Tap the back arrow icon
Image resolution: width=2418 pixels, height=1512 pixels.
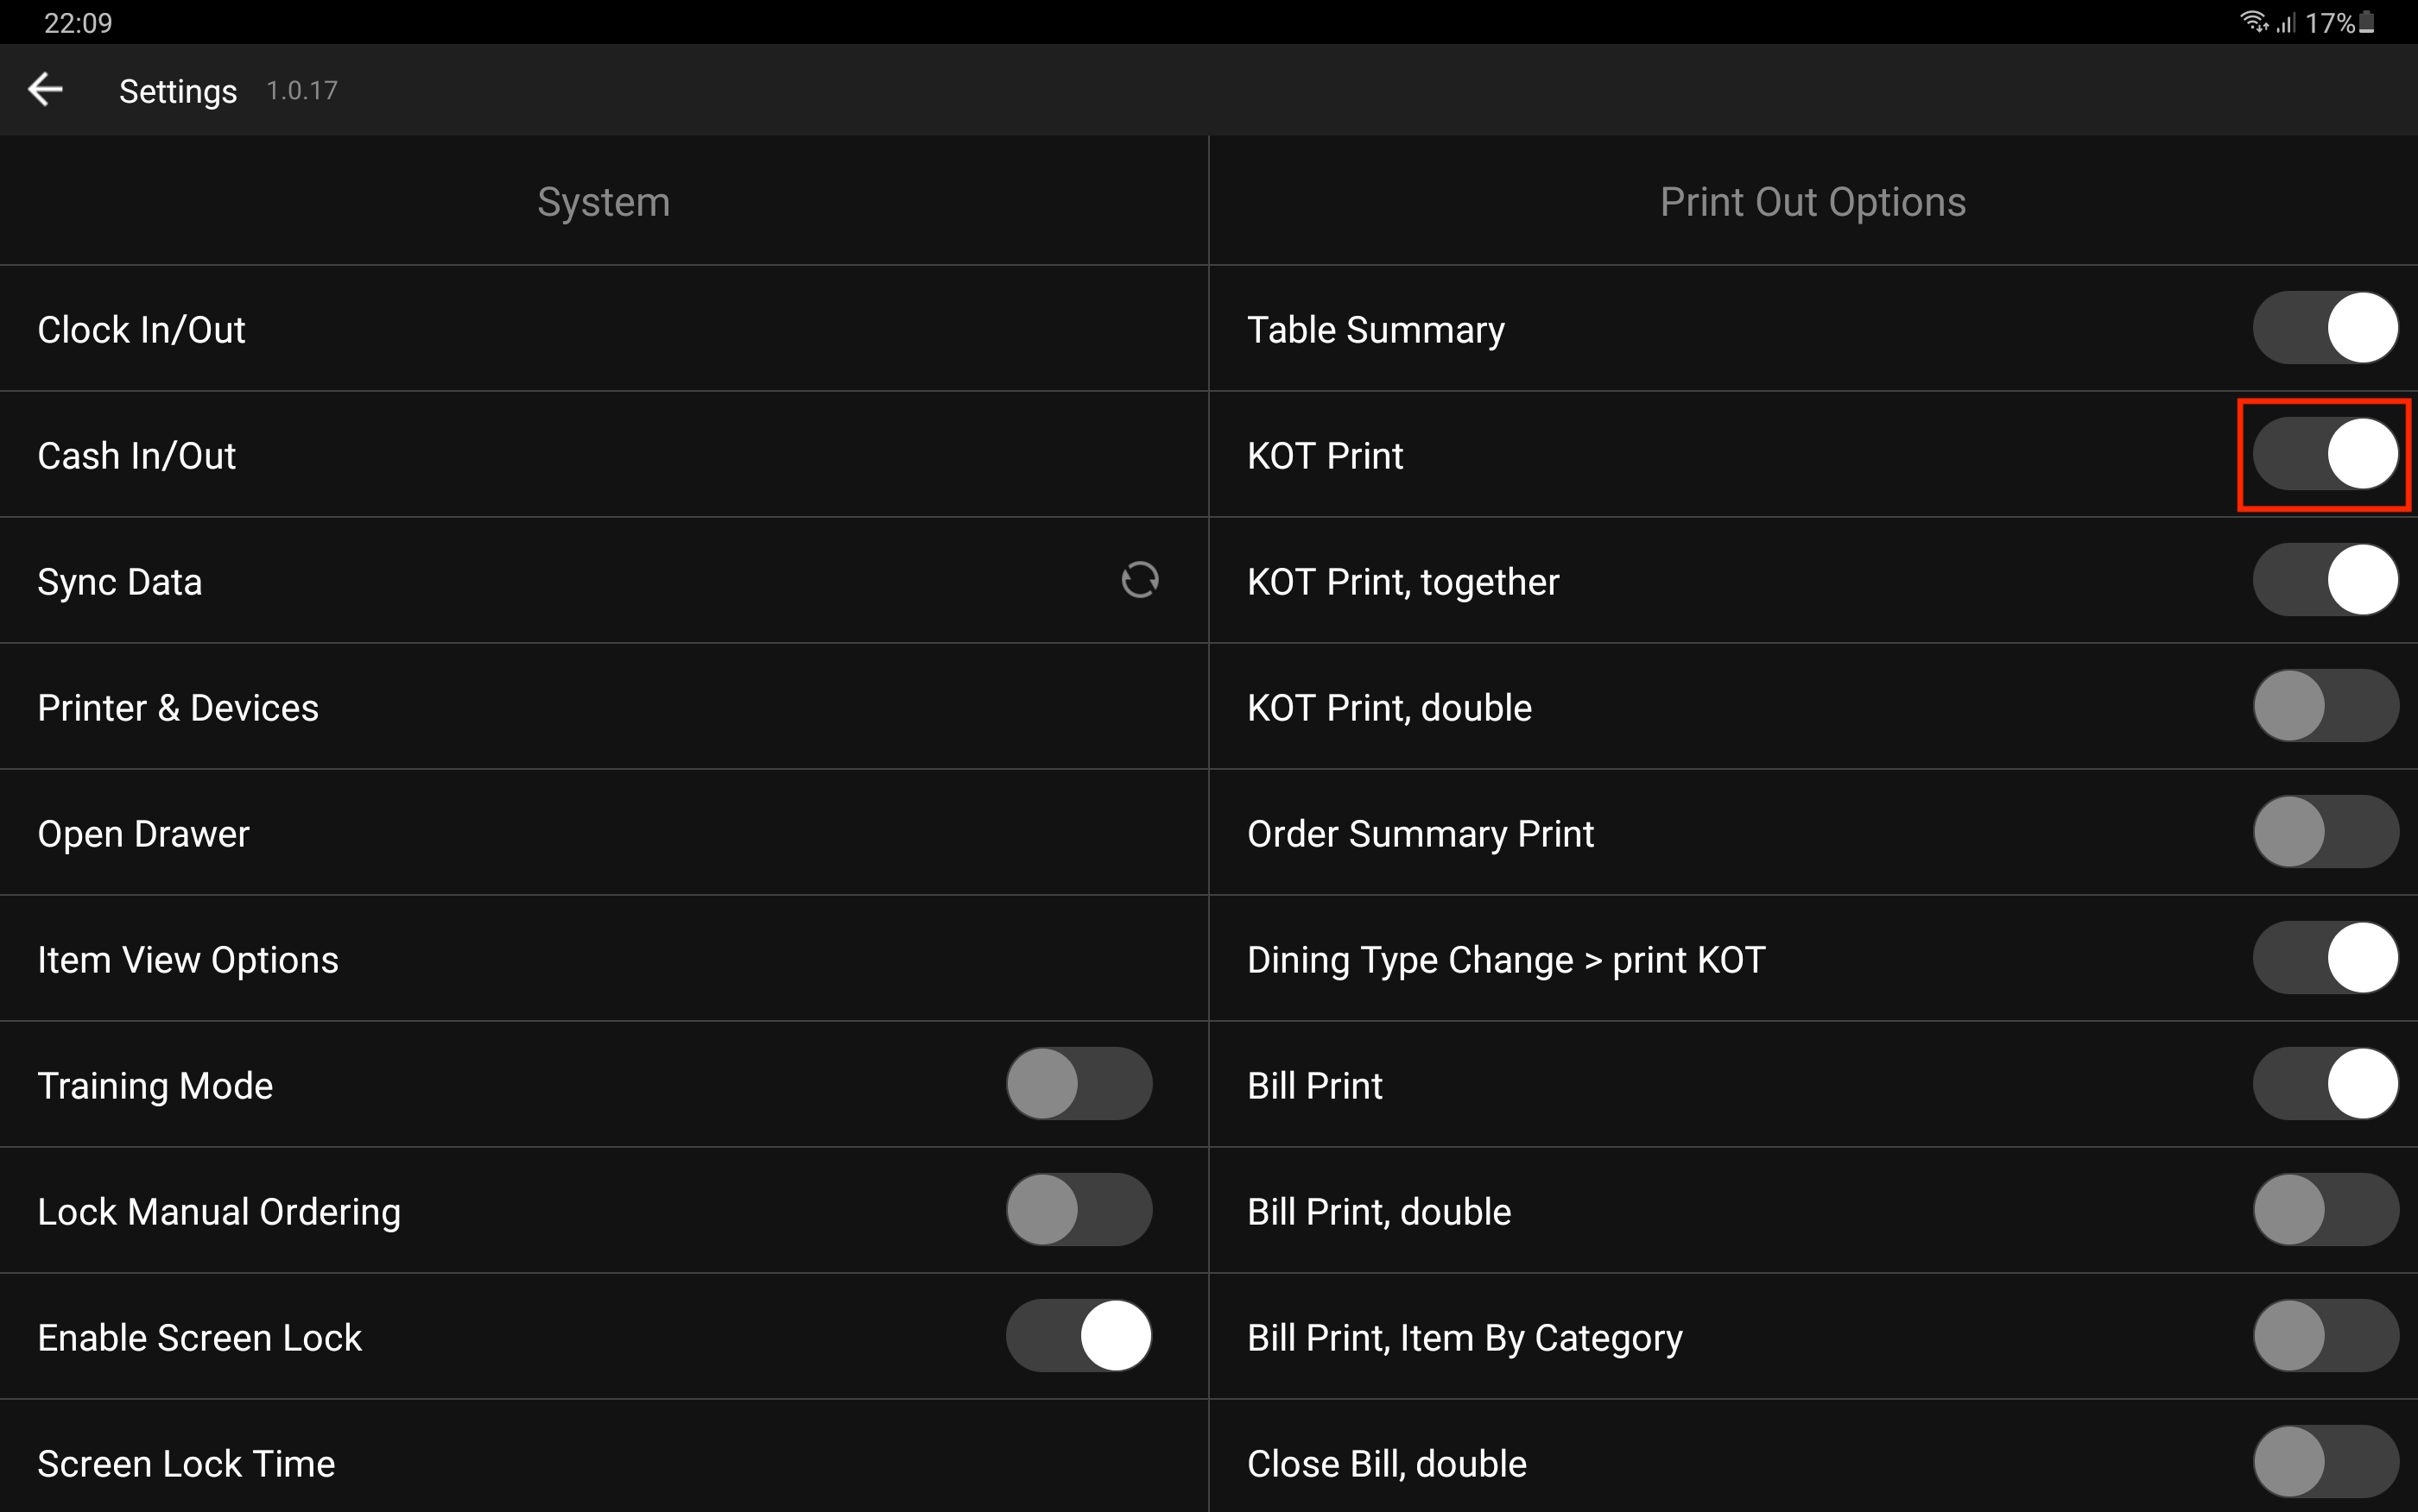point(46,90)
